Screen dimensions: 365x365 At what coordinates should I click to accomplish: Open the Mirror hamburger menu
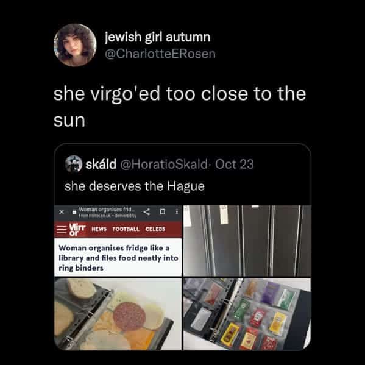point(62,230)
